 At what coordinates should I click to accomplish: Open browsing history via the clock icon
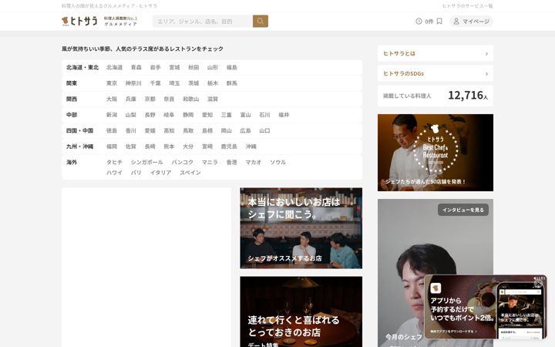(419, 22)
